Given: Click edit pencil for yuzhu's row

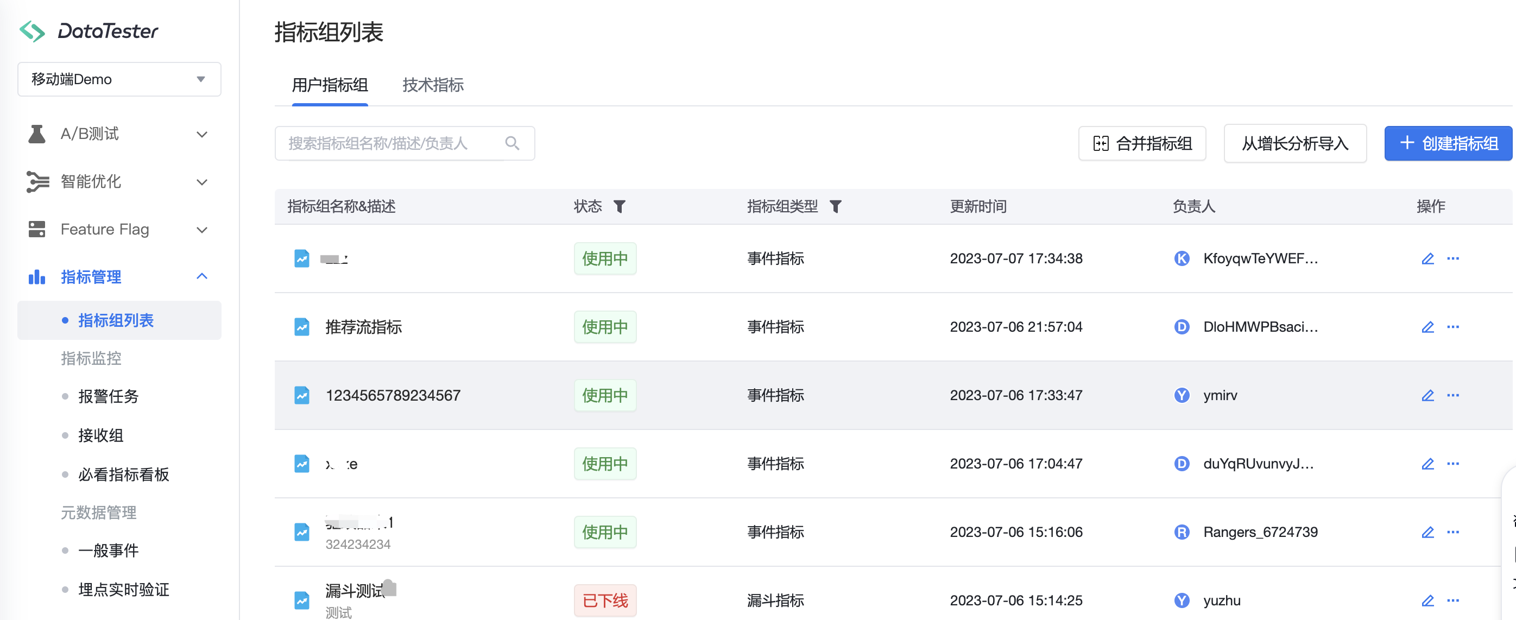Looking at the screenshot, I should [x=1427, y=600].
